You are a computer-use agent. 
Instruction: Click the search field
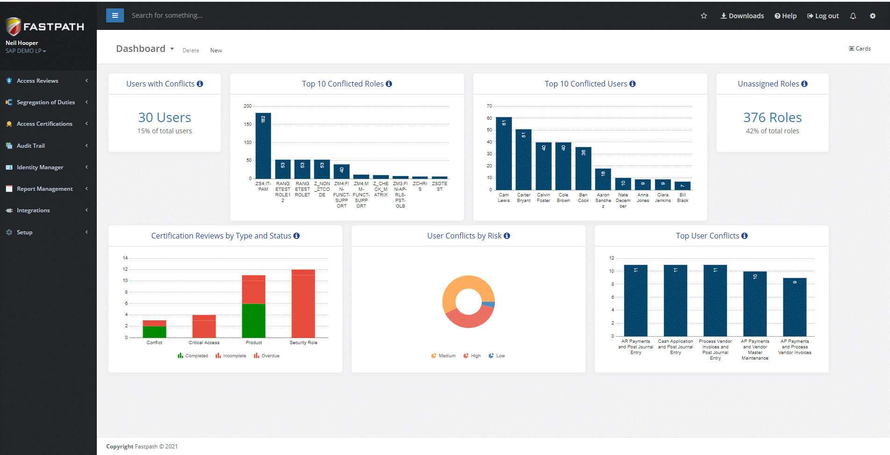point(210,15)
